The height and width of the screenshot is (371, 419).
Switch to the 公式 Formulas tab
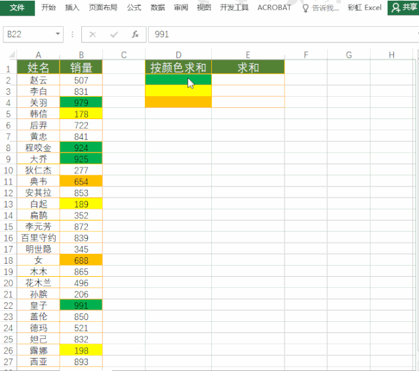pos(134,7)
